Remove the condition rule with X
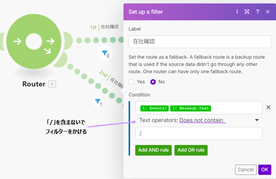This screenshot has height=179, width=276. (x=268, y=108)
